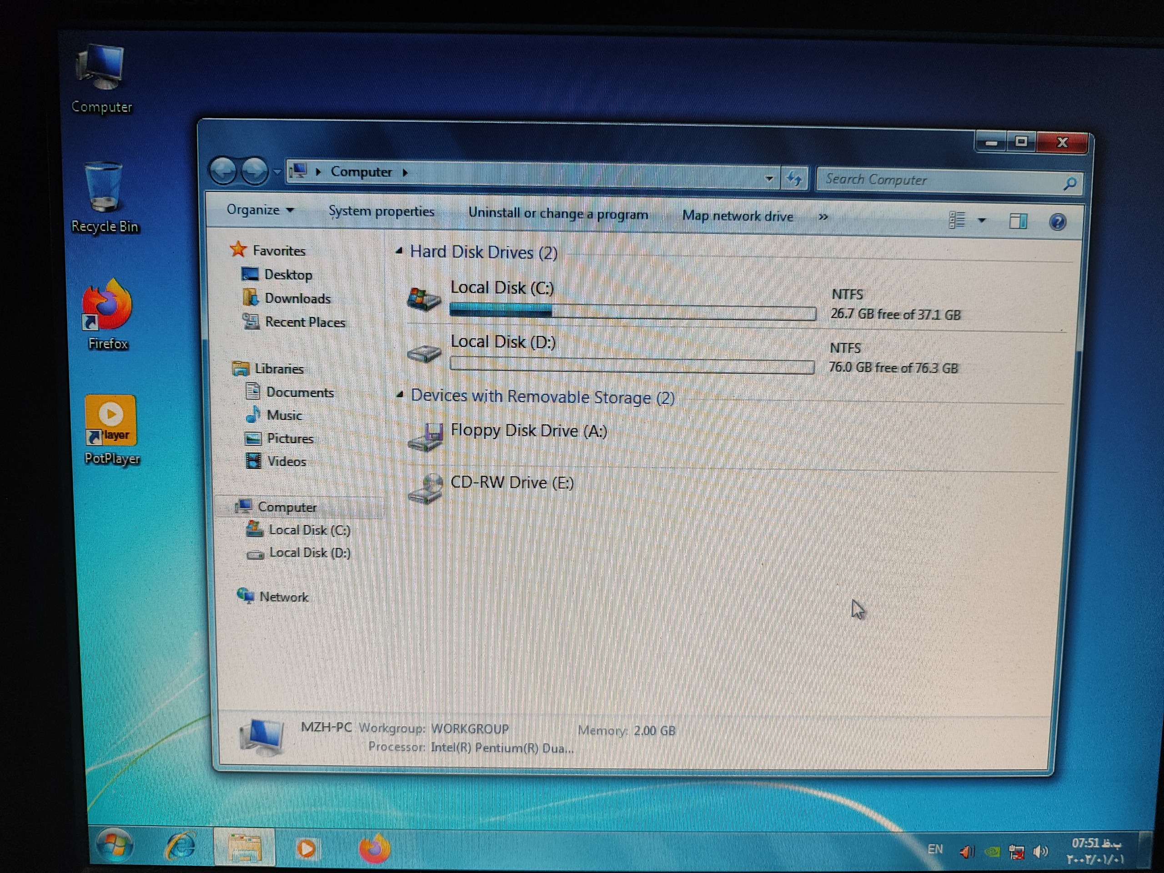Viewport: 1164px width, 873px height.
Task: Select the CD-RW Drive (E:) item
Action: pos(512,482)
